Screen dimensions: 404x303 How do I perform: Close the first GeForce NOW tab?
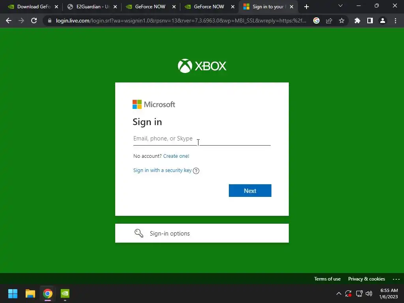click(174, 7)
